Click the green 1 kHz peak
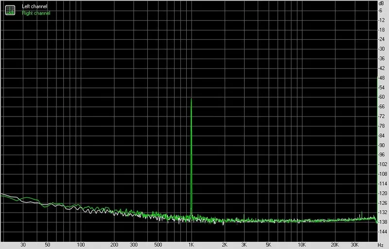Screen dimensions: 389x249 [191, 157]
